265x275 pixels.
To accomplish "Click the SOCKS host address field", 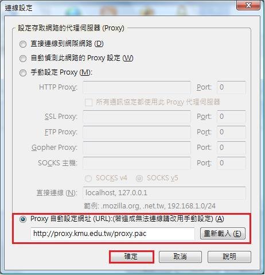I will [x=137, y=163].
